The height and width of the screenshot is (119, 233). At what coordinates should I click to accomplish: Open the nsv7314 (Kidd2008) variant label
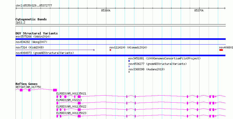coord(30,47)
